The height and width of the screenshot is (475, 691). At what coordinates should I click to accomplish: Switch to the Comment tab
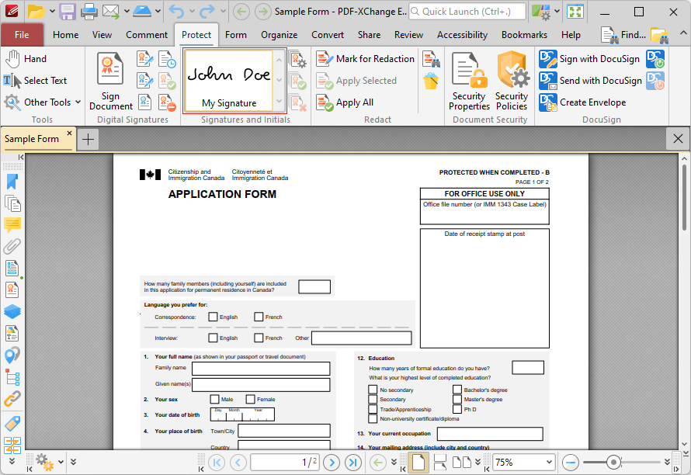[x=147, y=35]
